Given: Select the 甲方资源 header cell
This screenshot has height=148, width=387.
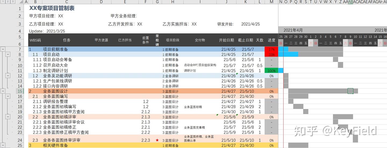Looking at the screenshot, I should pos(101,40).
